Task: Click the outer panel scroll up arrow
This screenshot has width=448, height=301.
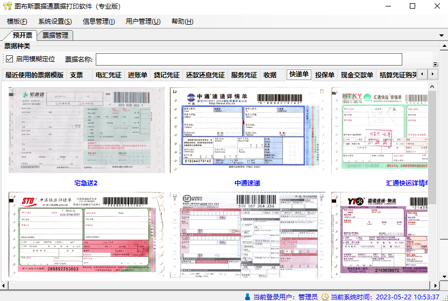Action: [444, 46]
